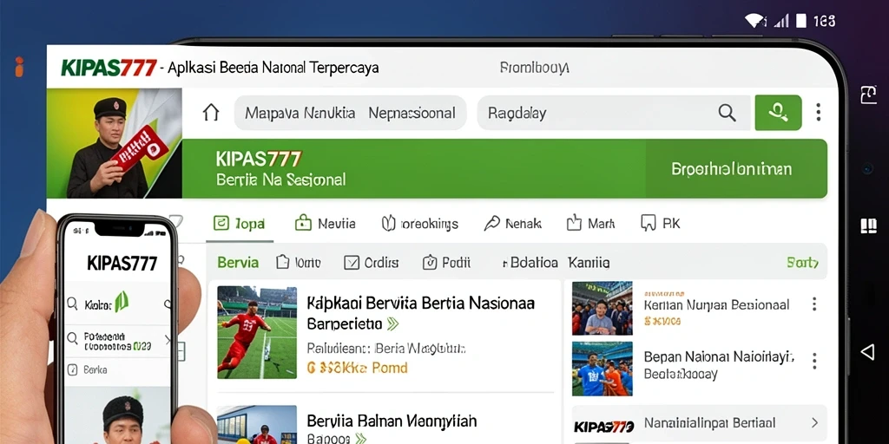Select the Podit filter

[447, 262]
